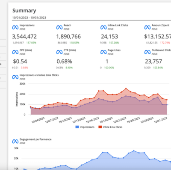Click previous period value 1,494,967

pyautogui.click(x=18, y=43)
